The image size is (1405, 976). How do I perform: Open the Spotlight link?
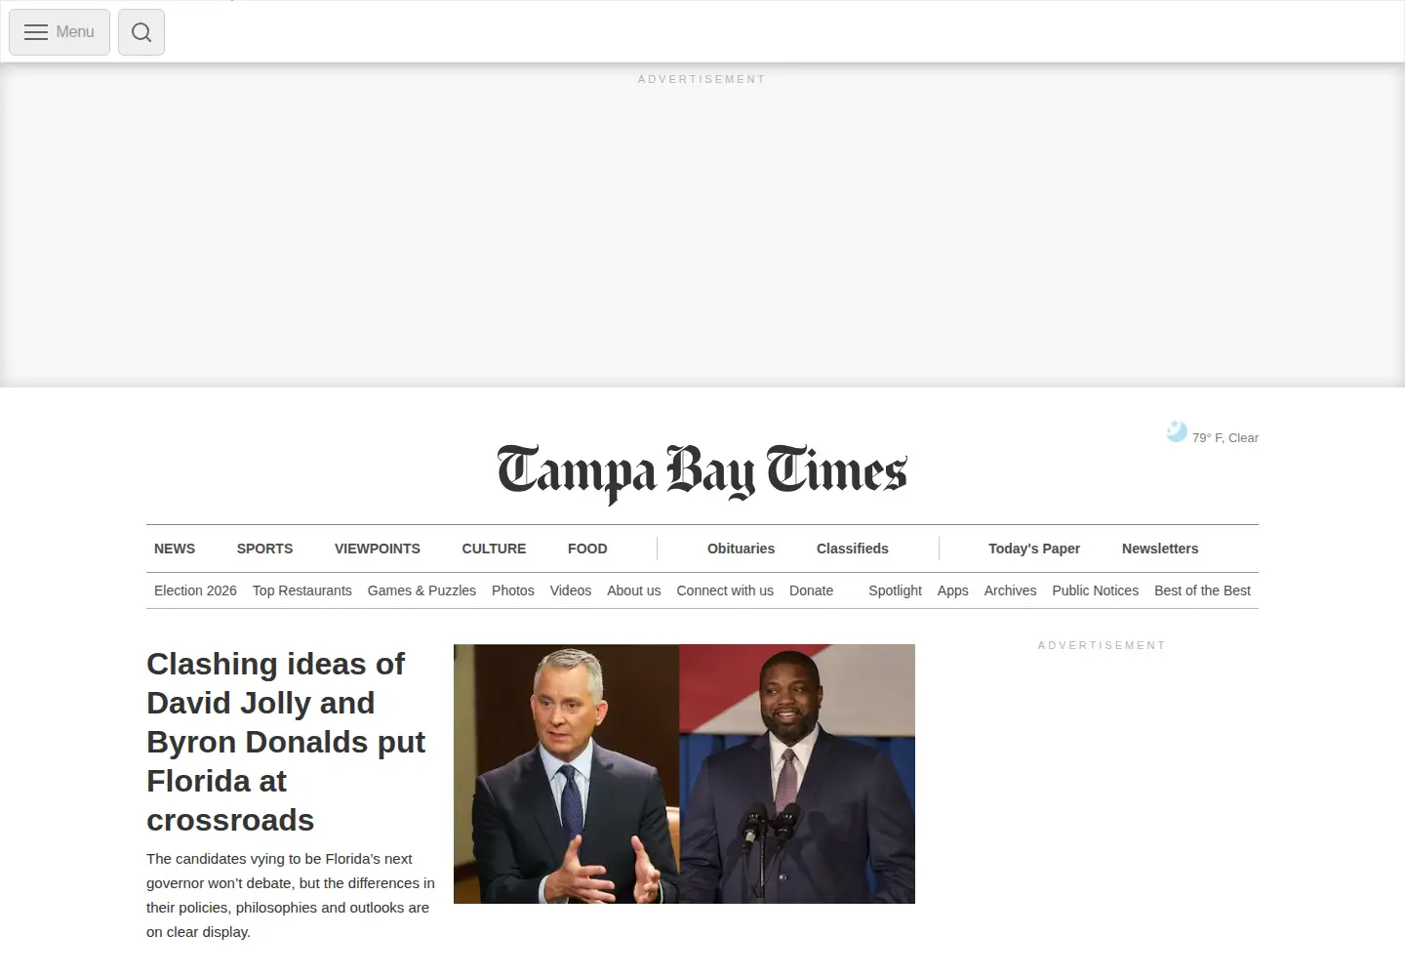click(895, 590)
